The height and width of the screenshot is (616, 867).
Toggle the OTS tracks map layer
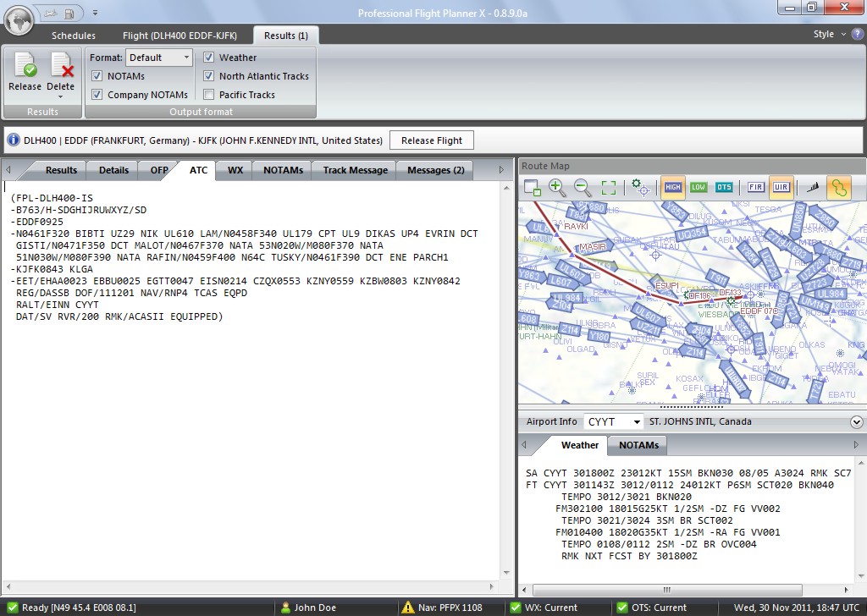724,187
